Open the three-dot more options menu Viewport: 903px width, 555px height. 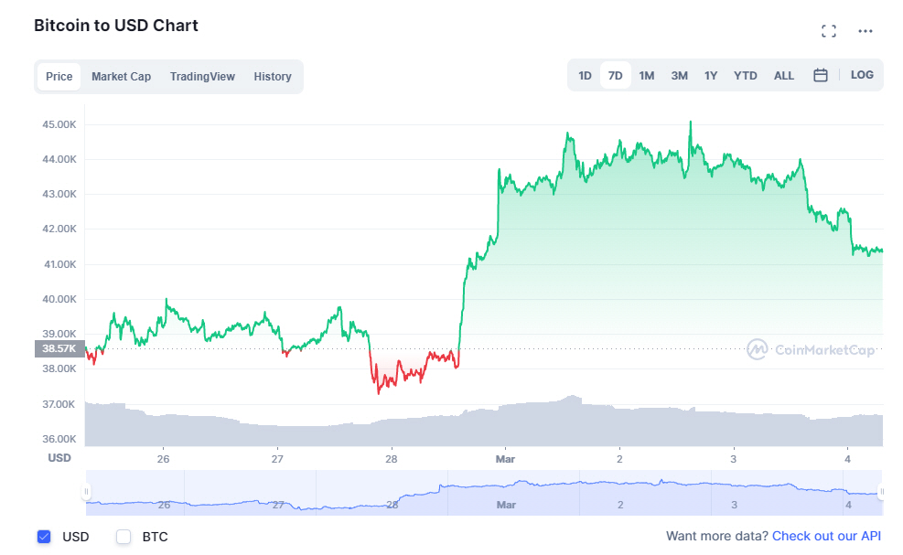pyautogui.click(x=865, y=31)
